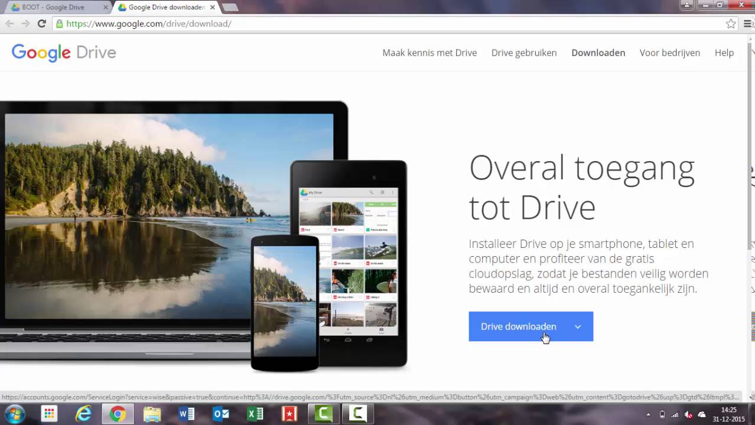Switch to the first Camtasia taskbar icon

(323, 414)
